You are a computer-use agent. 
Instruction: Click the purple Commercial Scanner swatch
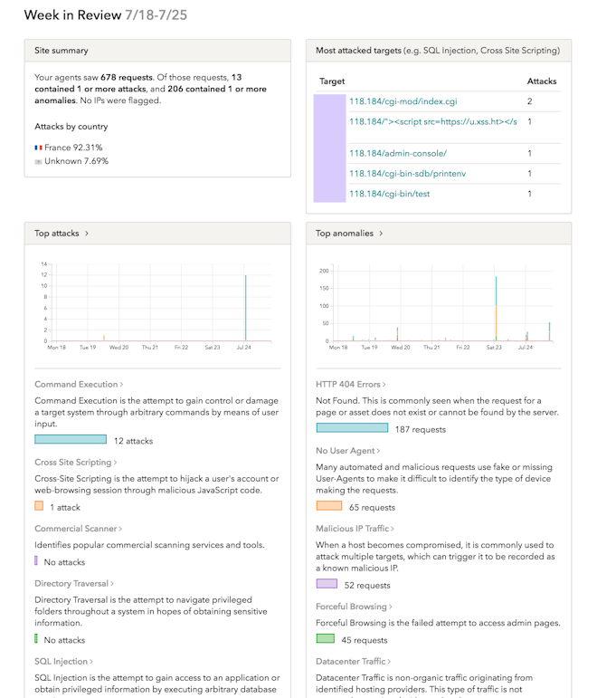36,560
